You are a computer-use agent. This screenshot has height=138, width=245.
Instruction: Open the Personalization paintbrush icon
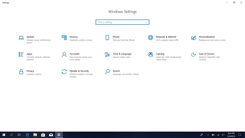coord(193,38)
